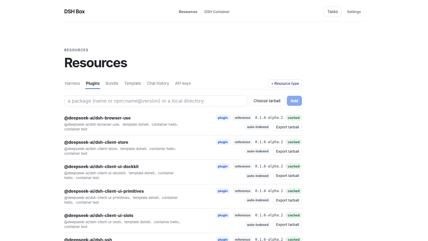
Task: Click plugin badge on dsh-browser-use row
Action: pos(223,118)
